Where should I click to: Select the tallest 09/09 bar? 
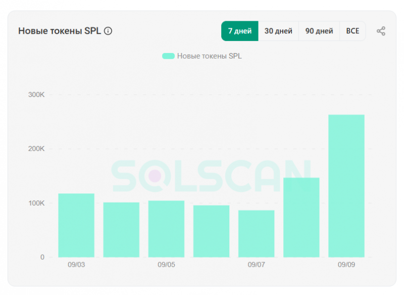[346, 186]
